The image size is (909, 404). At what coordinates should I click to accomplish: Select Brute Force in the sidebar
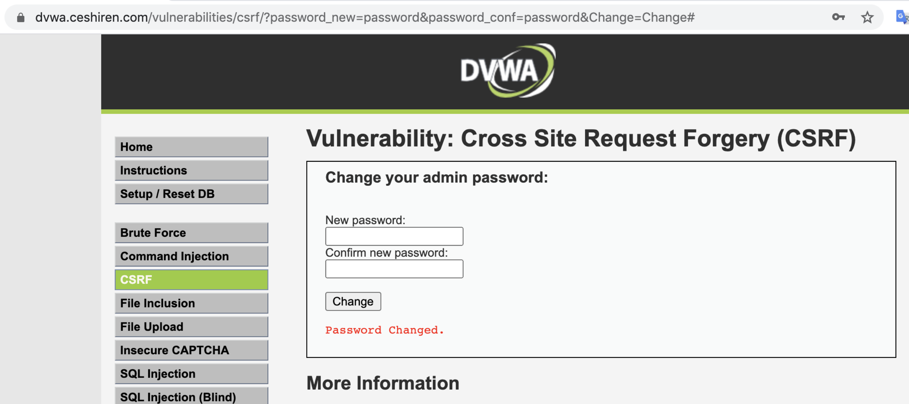[191, 233]
